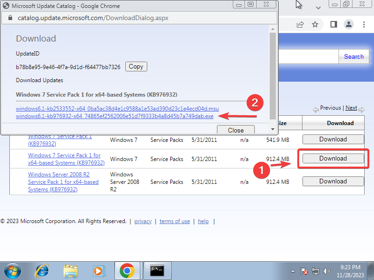374x280 pixels.
Task: Show hidden system tray icons
Action: pos(293,271)
